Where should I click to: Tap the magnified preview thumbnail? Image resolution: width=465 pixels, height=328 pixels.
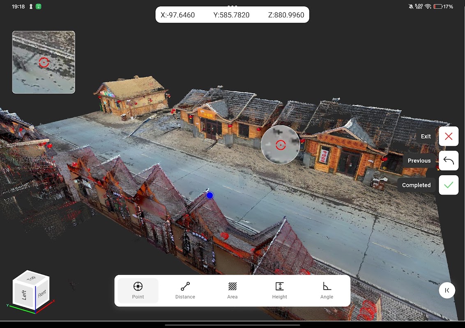coord(44,62)
